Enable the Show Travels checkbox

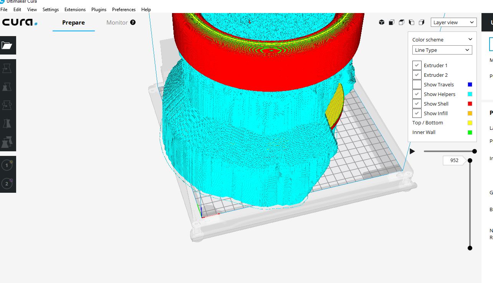pos(417,84)
